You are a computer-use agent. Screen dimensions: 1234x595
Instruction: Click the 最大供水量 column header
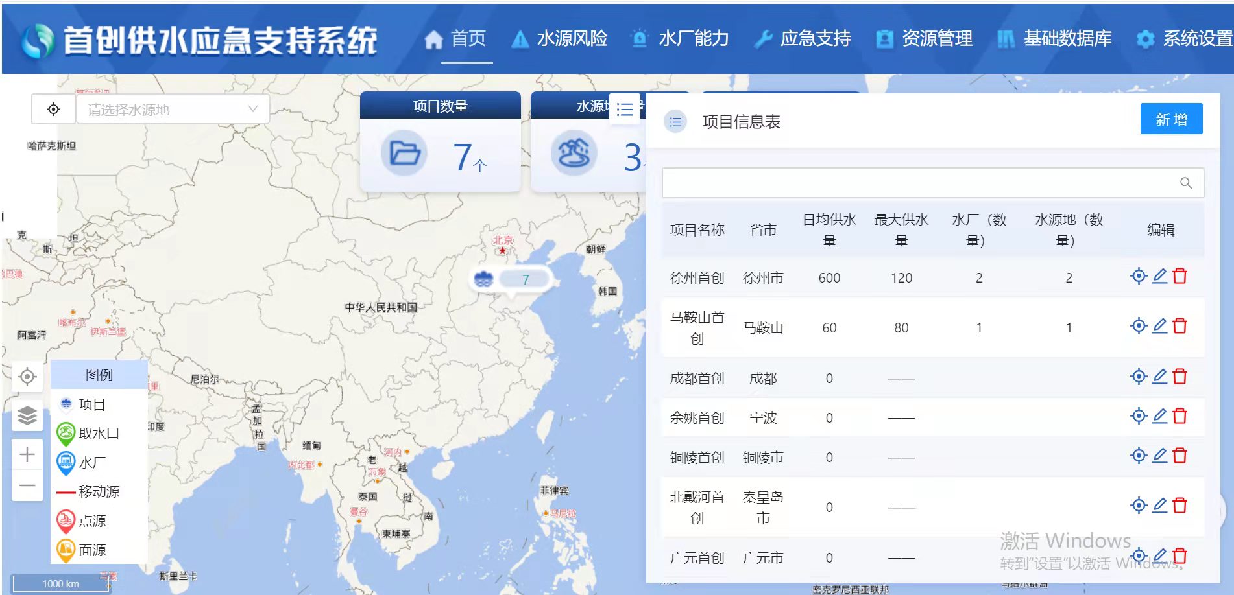click(901, 230)
